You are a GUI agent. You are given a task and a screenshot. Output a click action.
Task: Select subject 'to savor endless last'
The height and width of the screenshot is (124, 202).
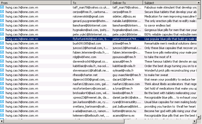click(158, 25)
